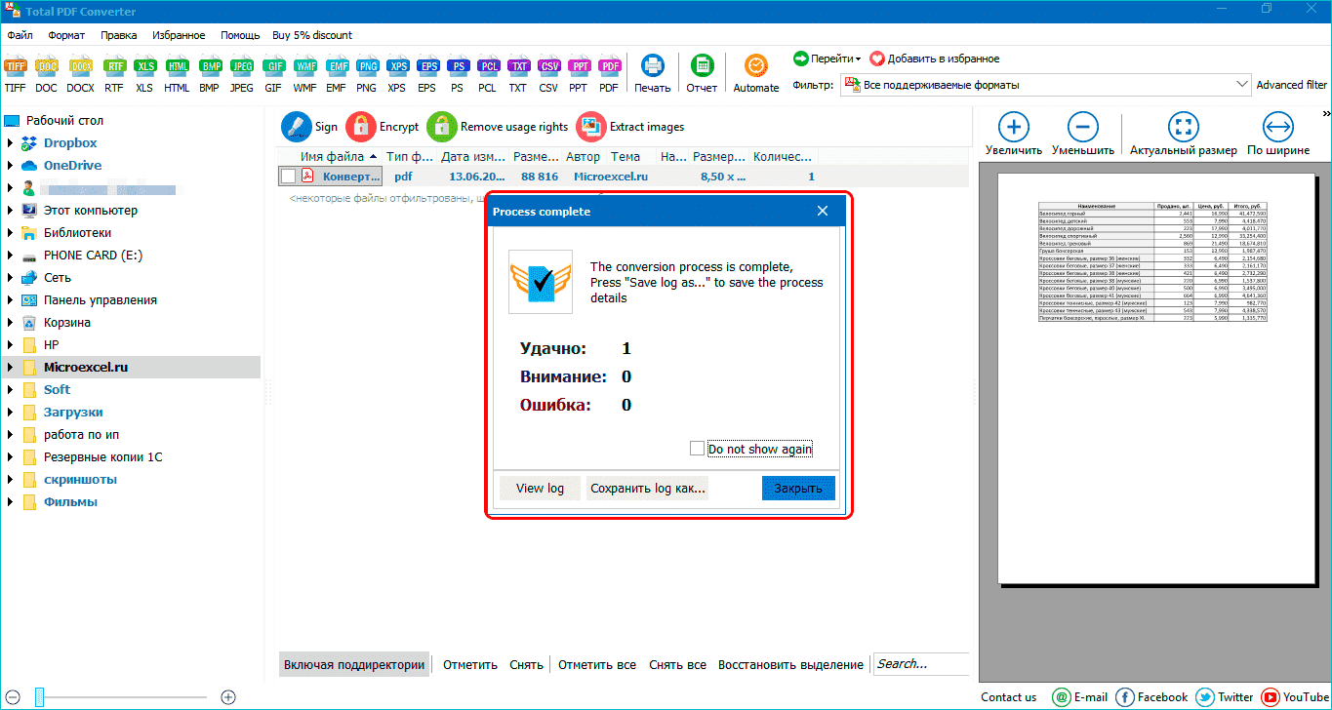Check the box next to the pdf file row
Viewport: 1332px width, 710px height.
(x=288, y=177)
